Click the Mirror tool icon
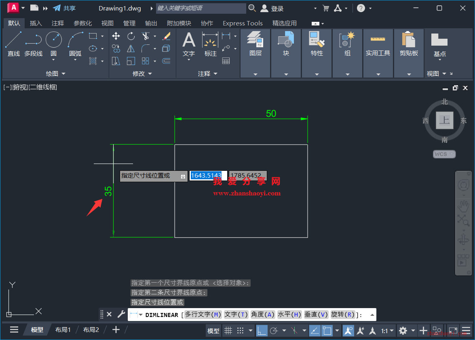Screen dimensions: 475x340 (131, 49)
